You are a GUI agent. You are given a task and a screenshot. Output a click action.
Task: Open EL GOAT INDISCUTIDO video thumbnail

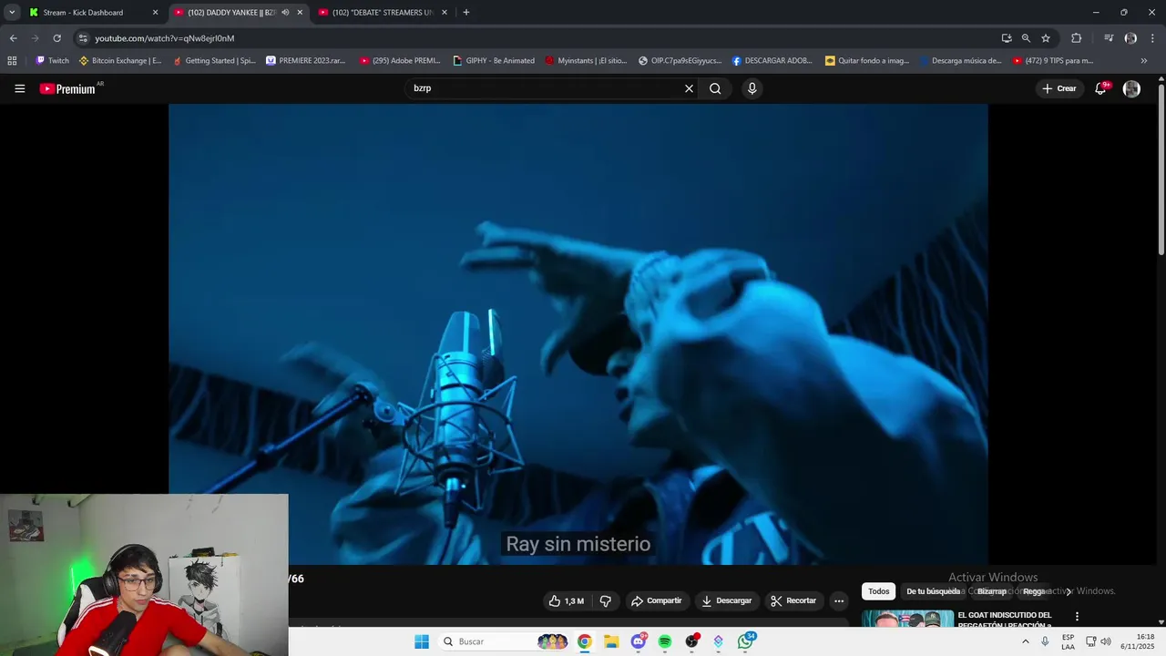click(907, 620)
